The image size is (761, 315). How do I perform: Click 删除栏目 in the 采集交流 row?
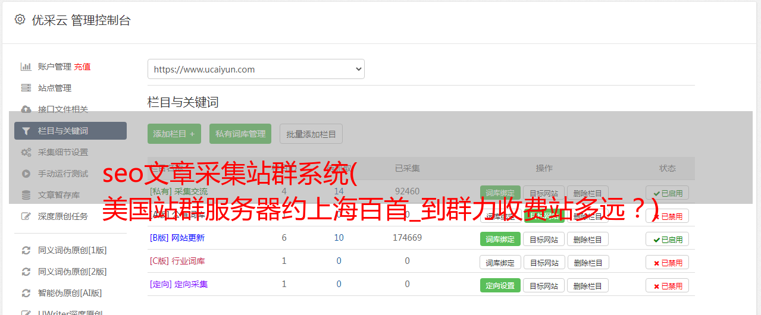click(x=588, y=193)
